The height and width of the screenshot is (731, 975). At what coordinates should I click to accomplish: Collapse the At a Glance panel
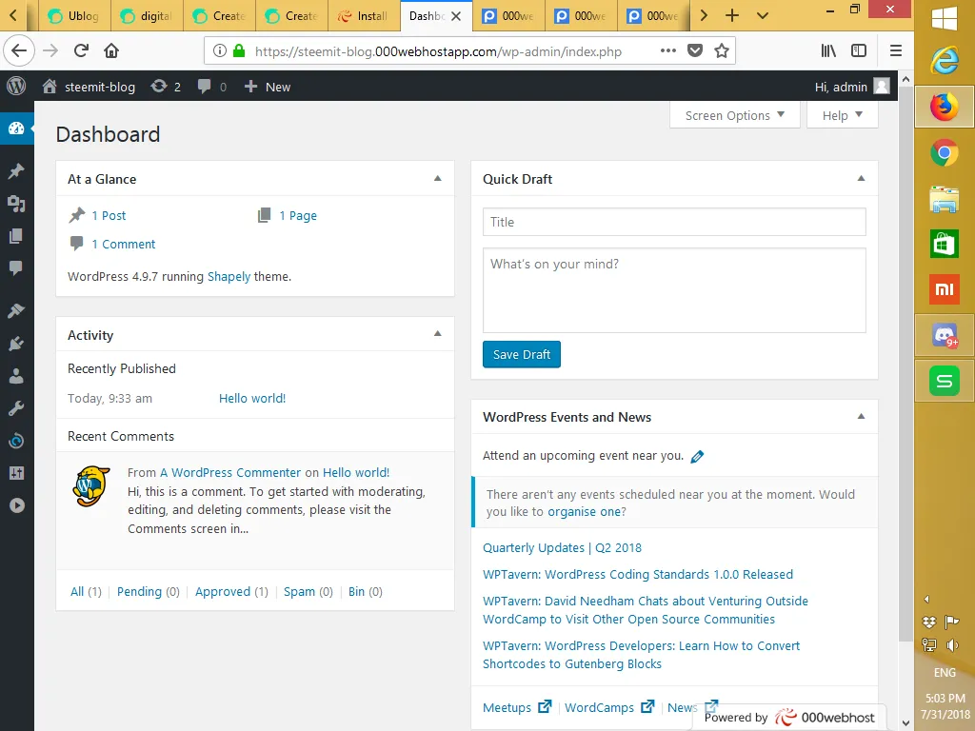(438, 178)
